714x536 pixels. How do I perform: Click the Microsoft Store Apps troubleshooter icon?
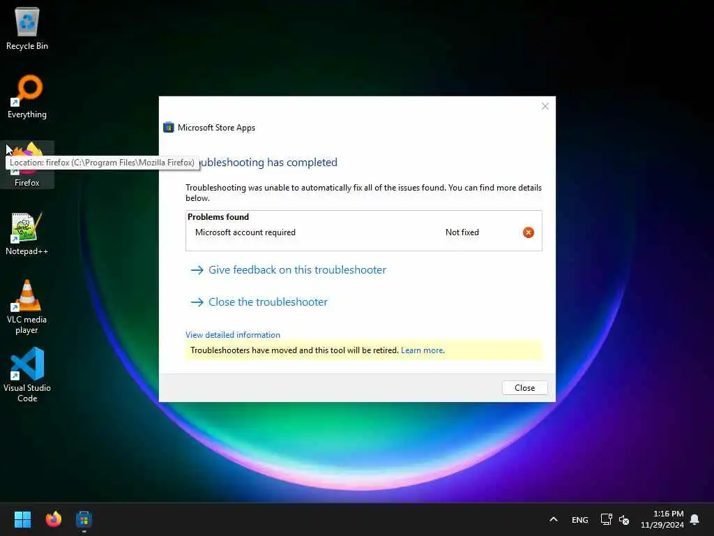(x=169, y=128)
